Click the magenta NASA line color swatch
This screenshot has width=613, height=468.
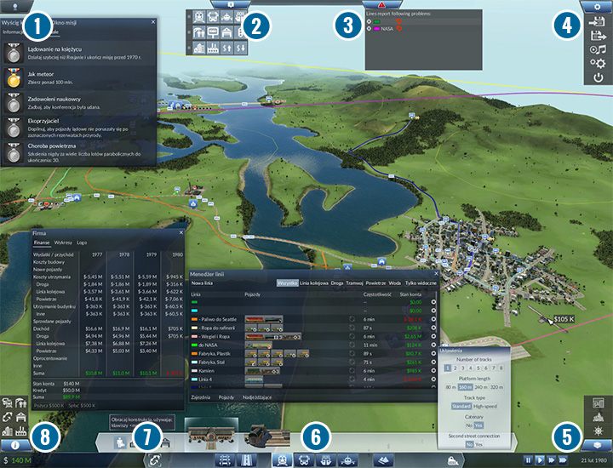(x=376, y=28)
